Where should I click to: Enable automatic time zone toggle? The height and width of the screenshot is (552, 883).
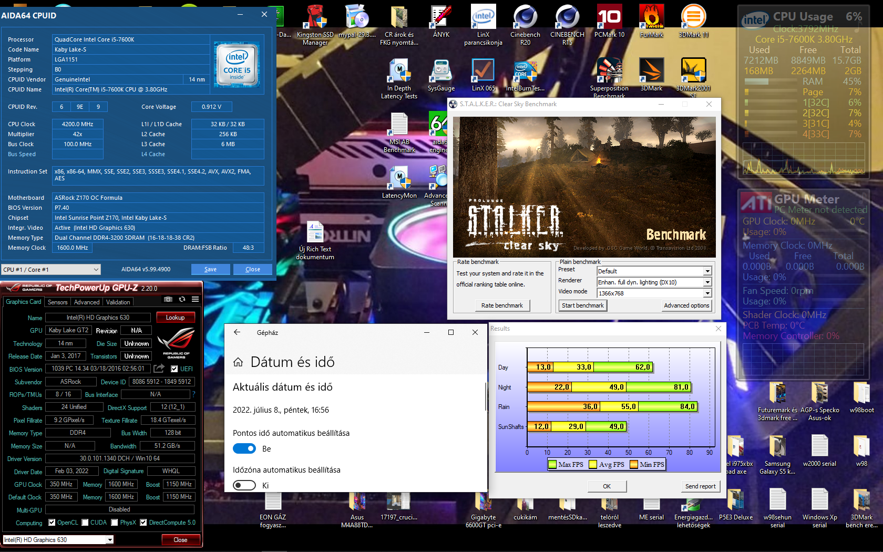pyautogui.click(x=244, y=485)
